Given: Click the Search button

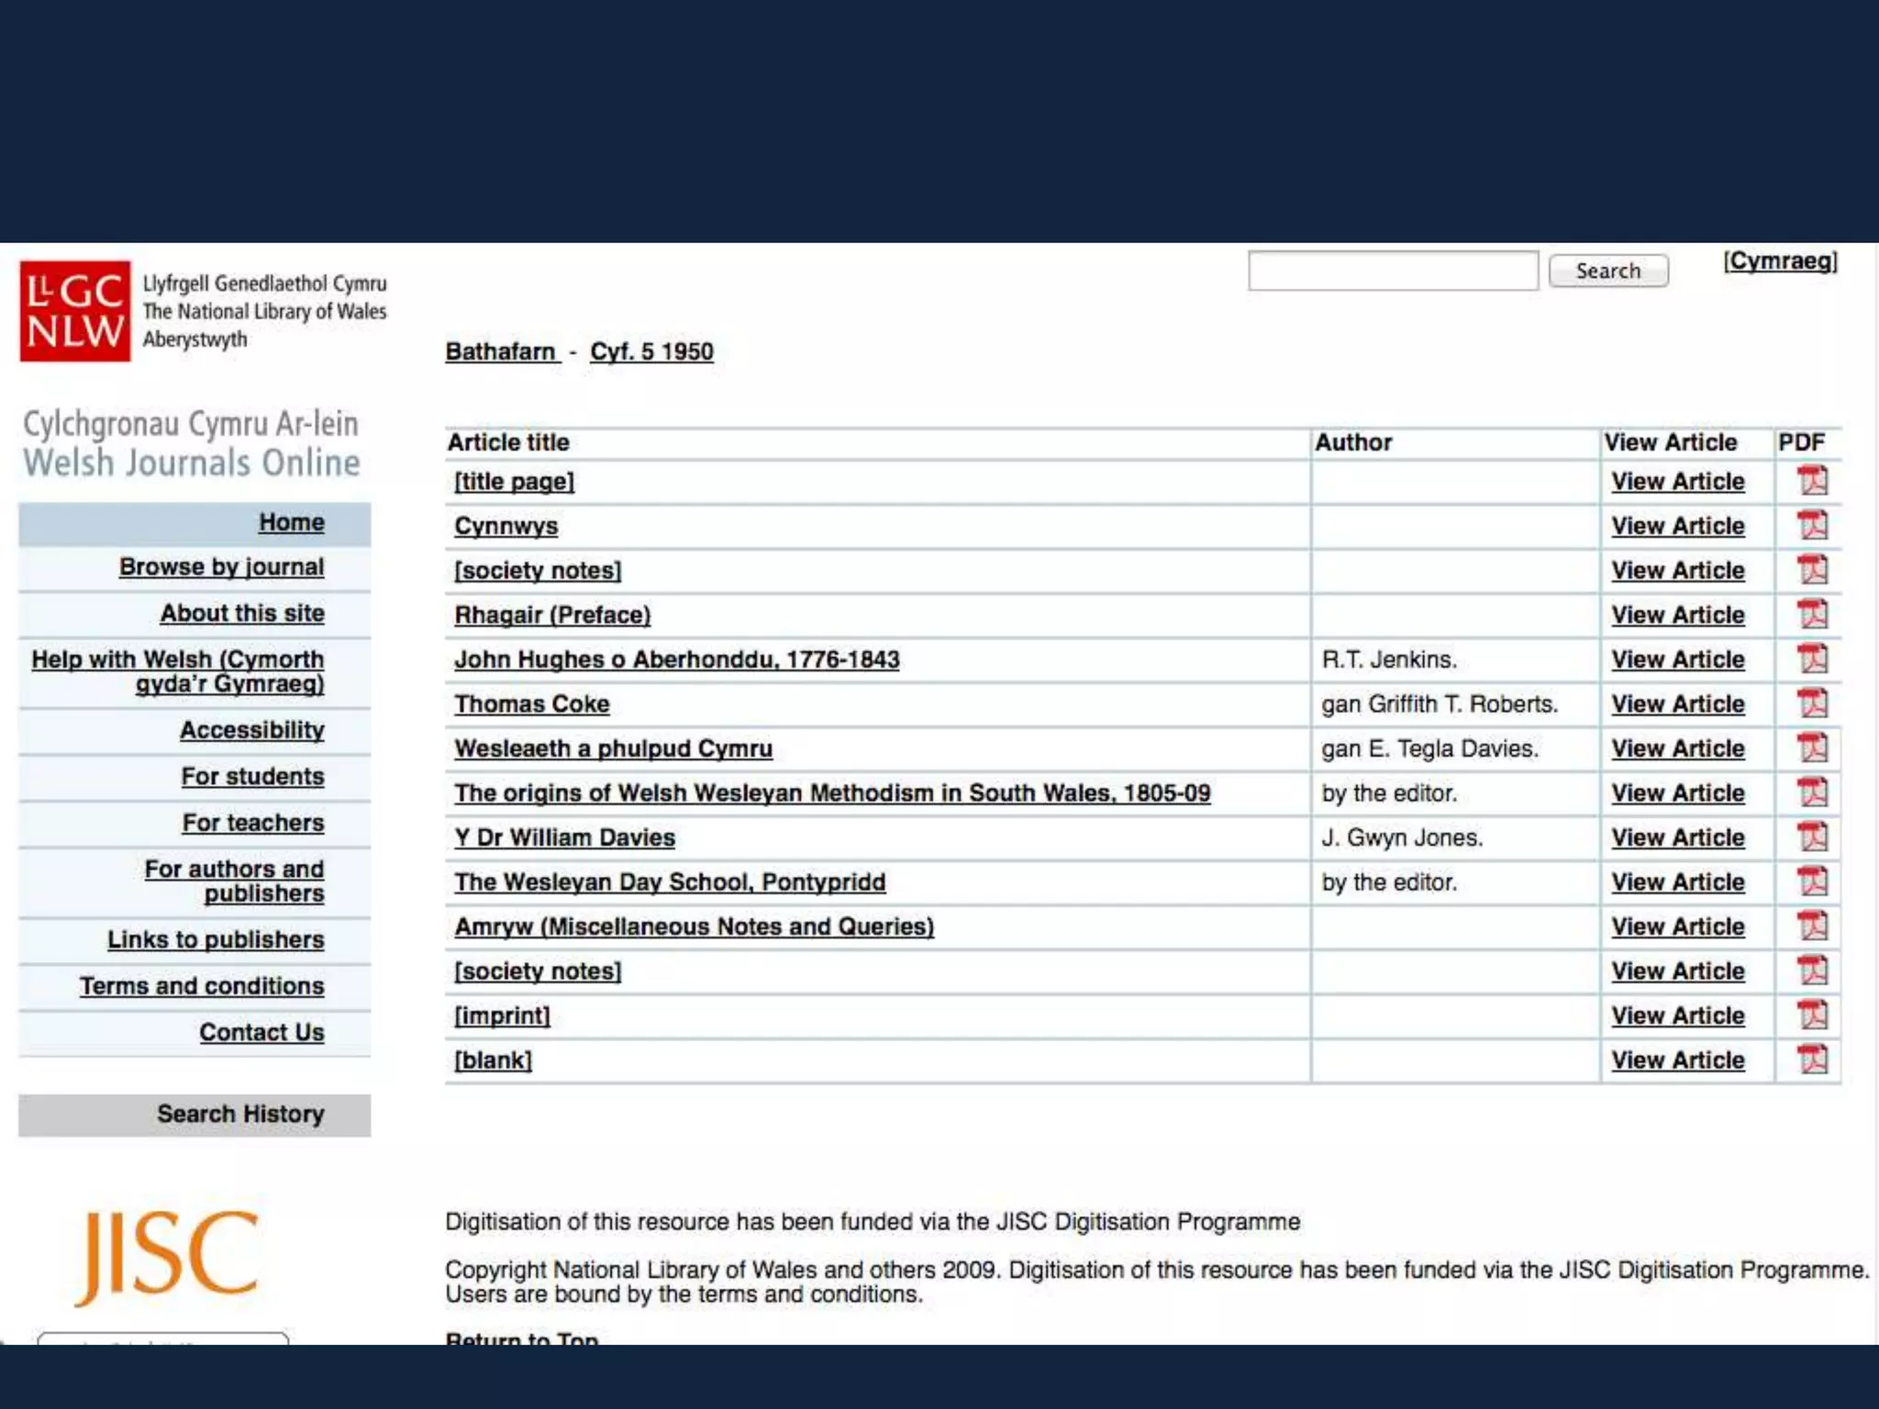Looking at the screenshot, I should (x=1607, y=272).
